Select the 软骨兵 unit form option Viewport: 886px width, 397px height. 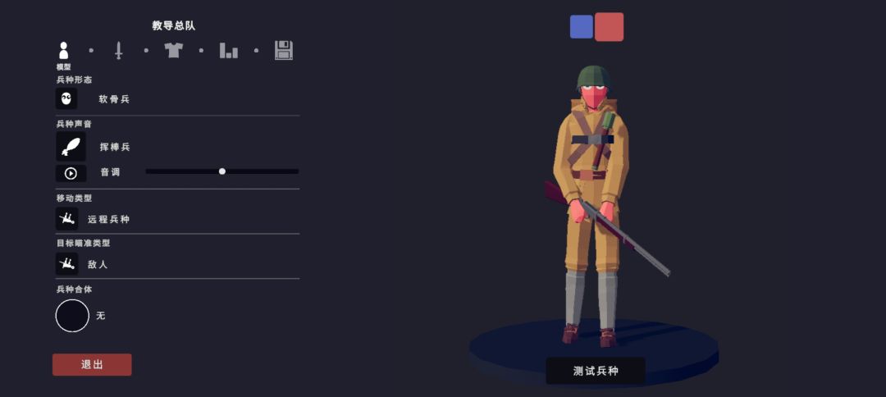(x=115, y=98)
